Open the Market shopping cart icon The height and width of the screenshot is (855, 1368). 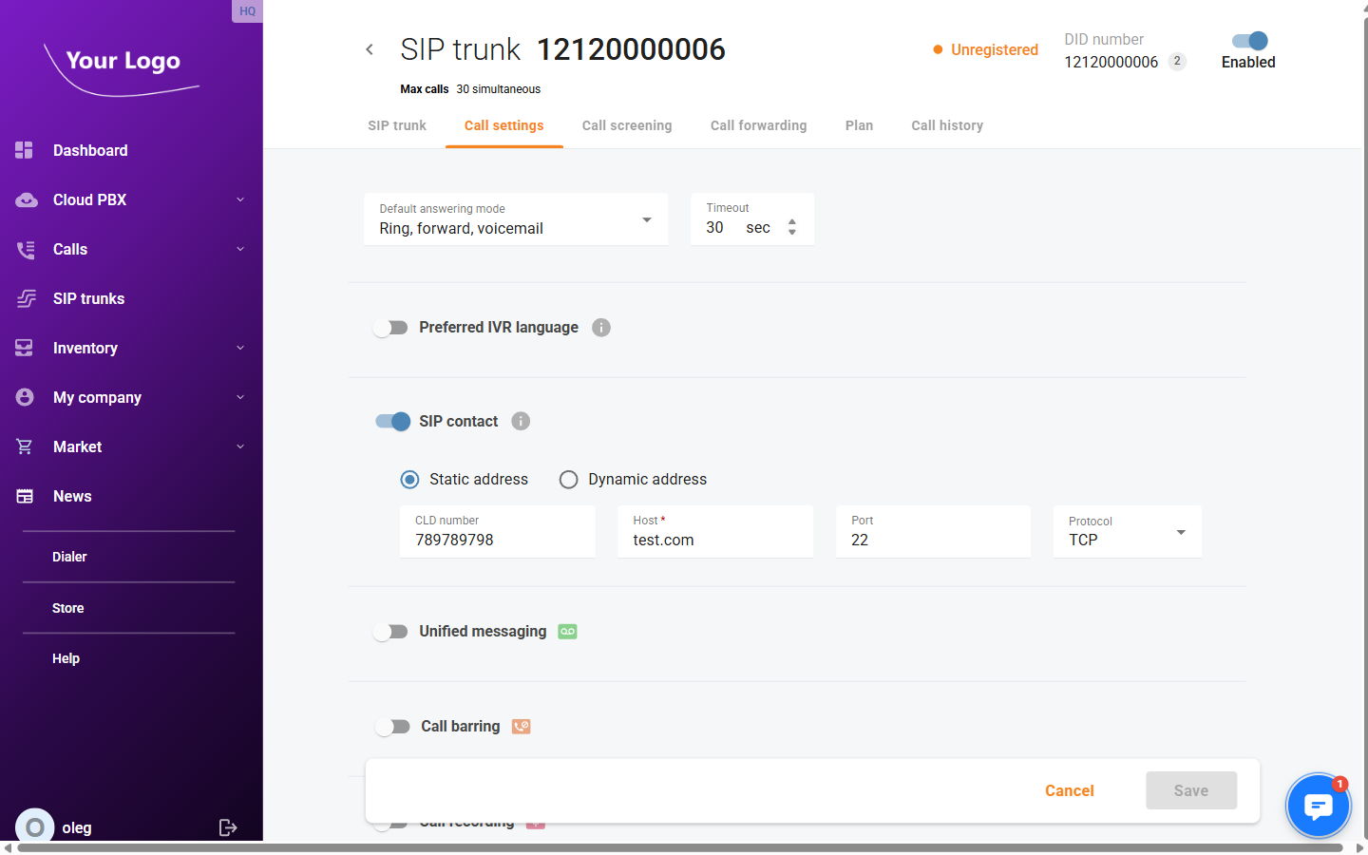[x=25, y=446]
